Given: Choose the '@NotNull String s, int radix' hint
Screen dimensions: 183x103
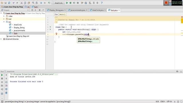Looking at the screenshot, I should 88,39.
